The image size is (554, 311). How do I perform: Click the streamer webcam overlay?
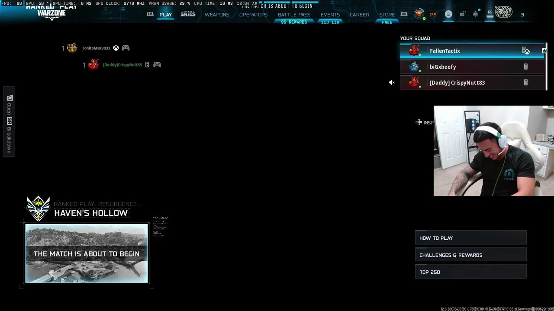point(494,151)
